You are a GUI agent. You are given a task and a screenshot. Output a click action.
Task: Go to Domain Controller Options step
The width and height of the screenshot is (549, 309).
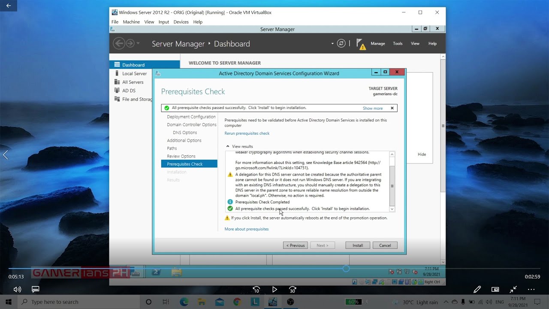coord(192,124)
